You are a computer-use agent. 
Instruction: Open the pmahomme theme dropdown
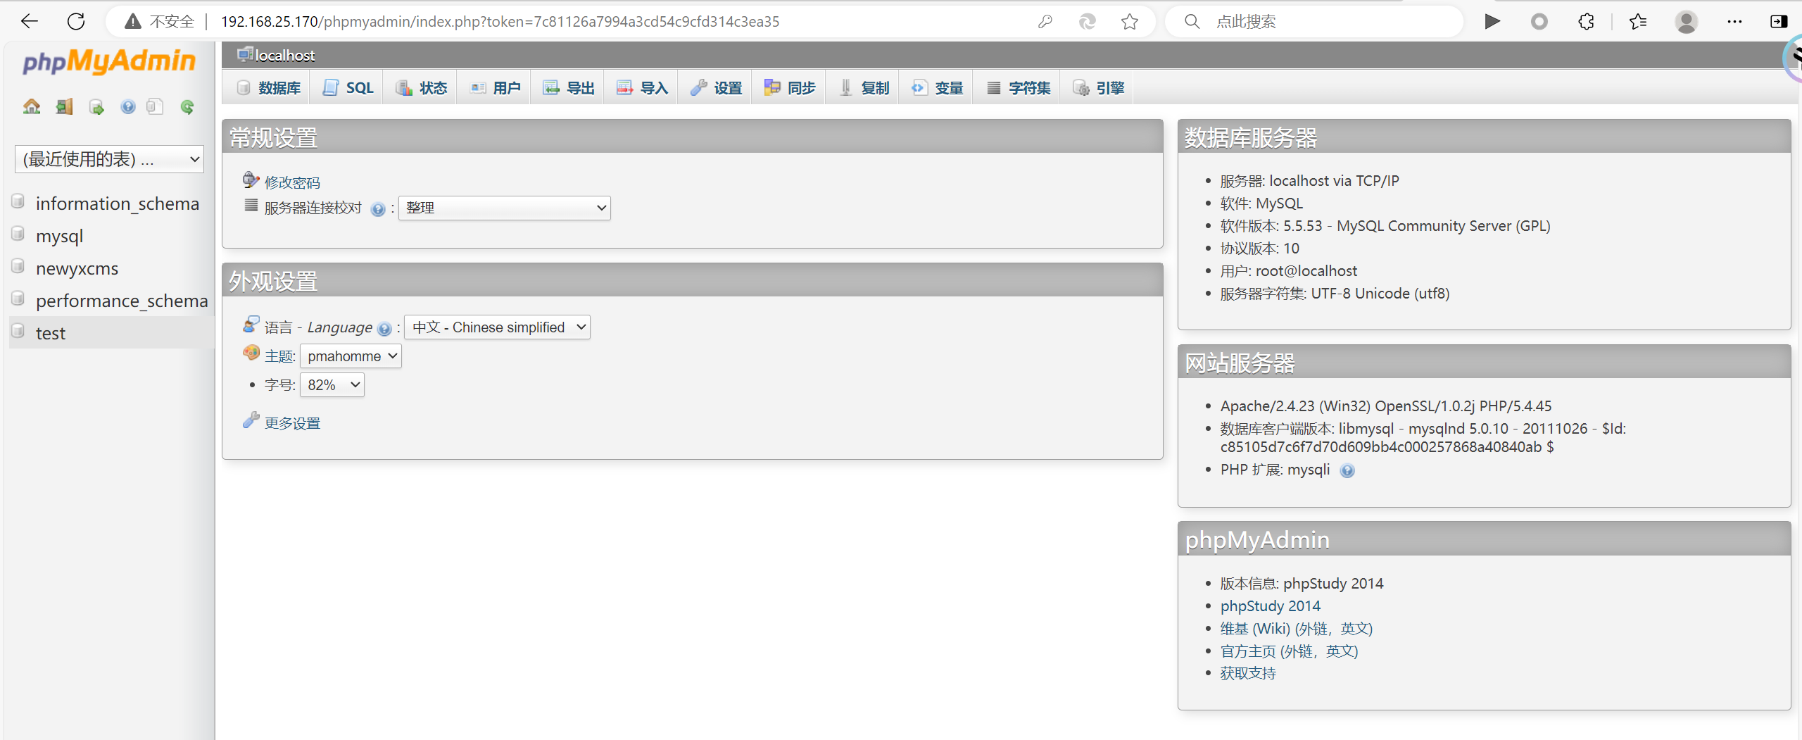[351, 356]
